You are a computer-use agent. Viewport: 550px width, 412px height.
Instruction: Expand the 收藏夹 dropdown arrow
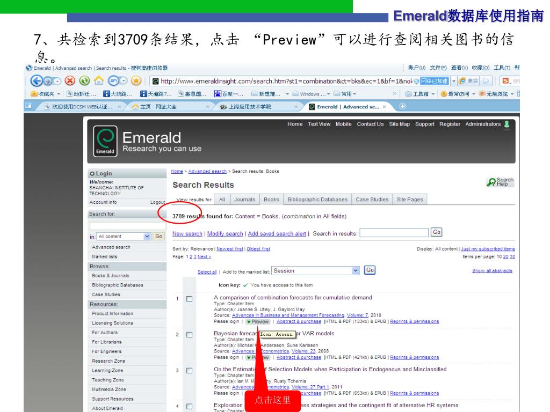click(59, 94)
